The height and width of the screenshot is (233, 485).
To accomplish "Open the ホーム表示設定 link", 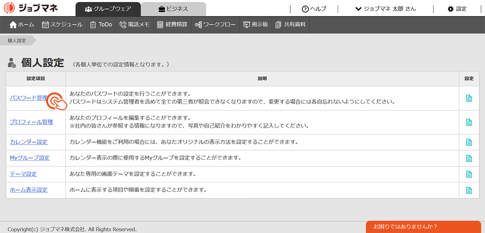I will (x=29, y=190).
